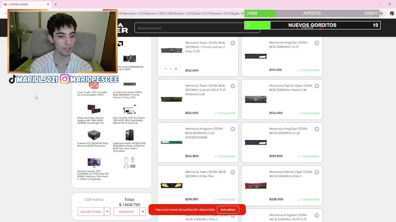Image resolution: width=396 pixels, height=222 pixels.
Task: Select XYZ 650W power supply icon
Action: click(94, 135)
